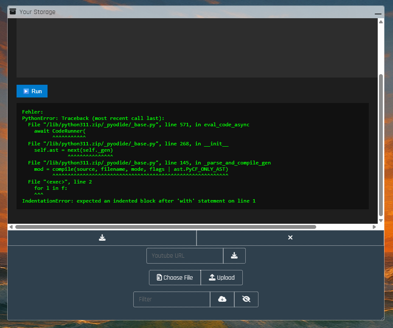Click the 'mod = compile(source' line

click(x=131, y=169)
